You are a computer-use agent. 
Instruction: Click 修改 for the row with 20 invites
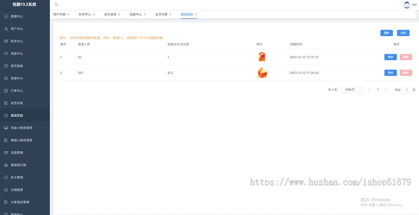(390, 57)
